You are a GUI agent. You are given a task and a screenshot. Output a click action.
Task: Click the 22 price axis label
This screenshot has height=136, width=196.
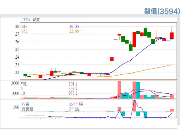point(17,72)
